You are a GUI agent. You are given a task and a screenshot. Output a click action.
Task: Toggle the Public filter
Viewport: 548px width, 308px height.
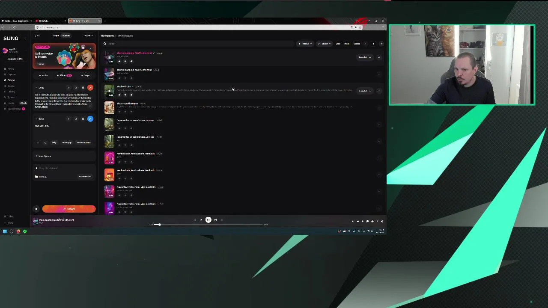(x=347, y=44)
